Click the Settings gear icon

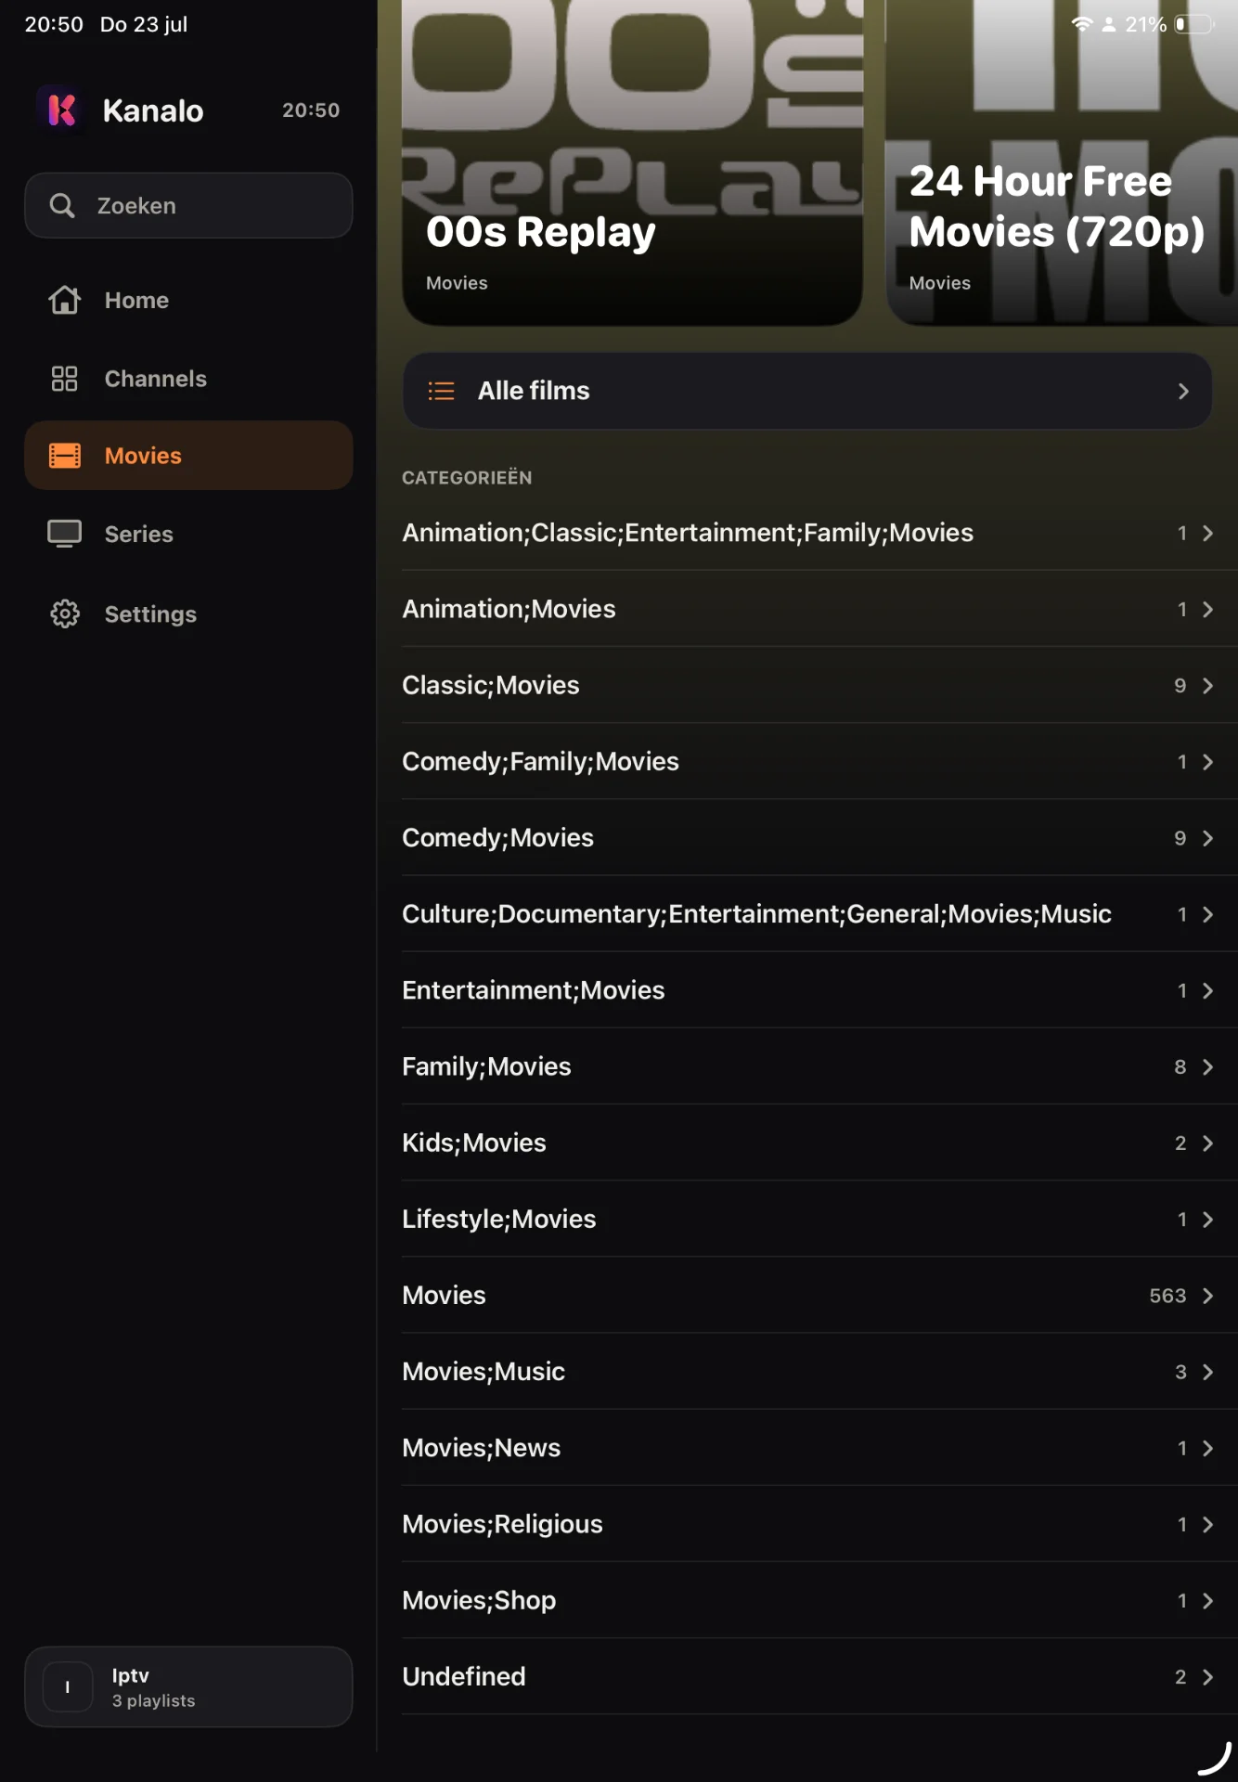tap(64, 613)
